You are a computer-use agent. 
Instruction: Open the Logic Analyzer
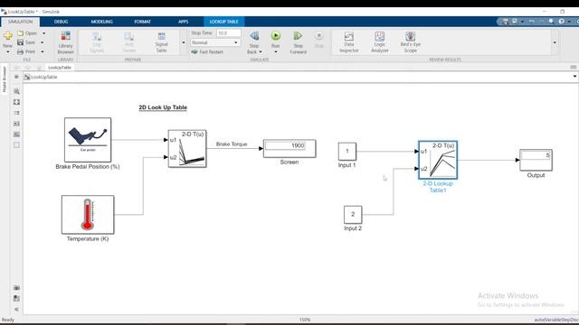[380, 42]
